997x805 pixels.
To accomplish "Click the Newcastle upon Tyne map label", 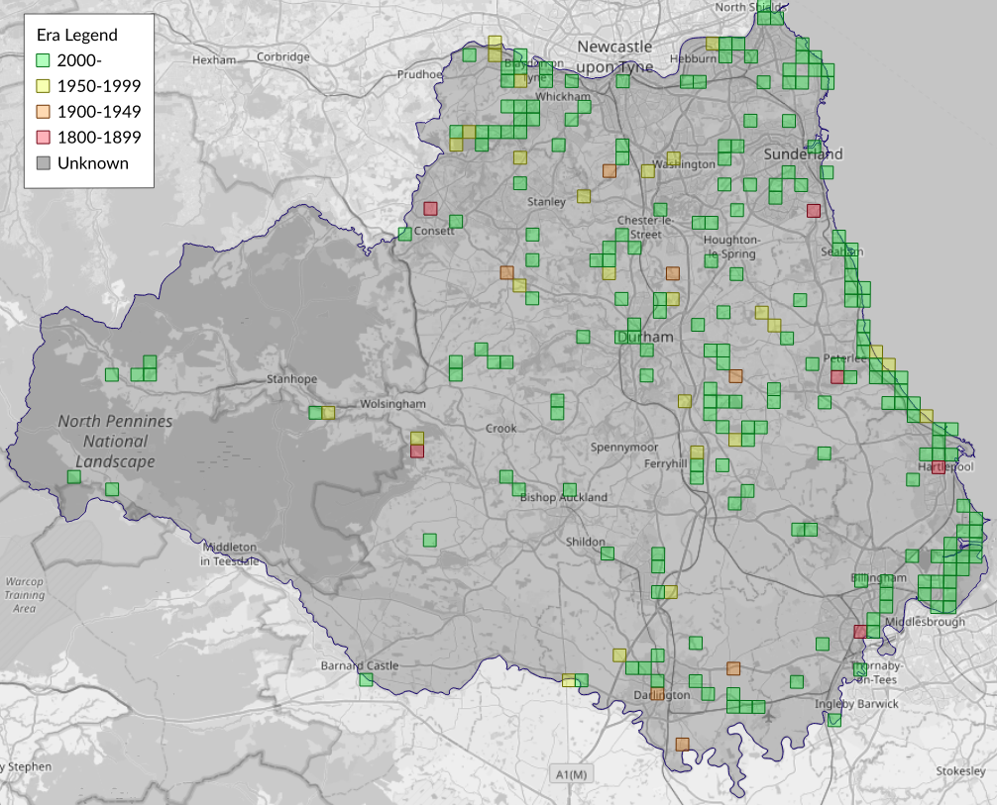I will (x=614, y=56).
